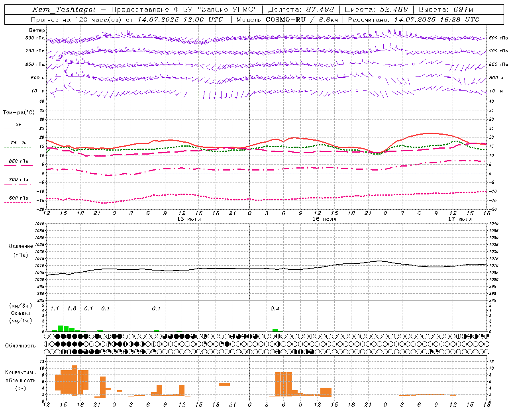Click the Ветер wind panel label

tap(37, 30)
